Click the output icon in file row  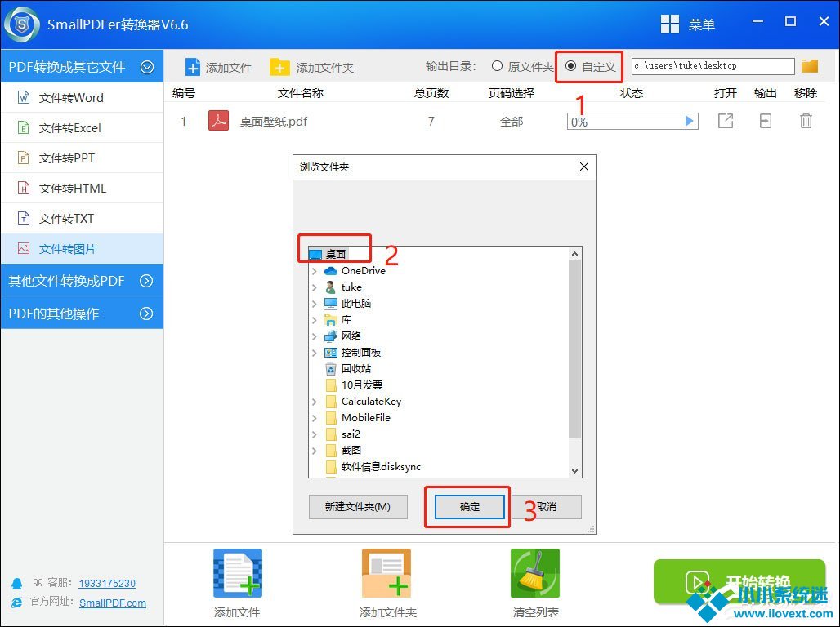765,122
